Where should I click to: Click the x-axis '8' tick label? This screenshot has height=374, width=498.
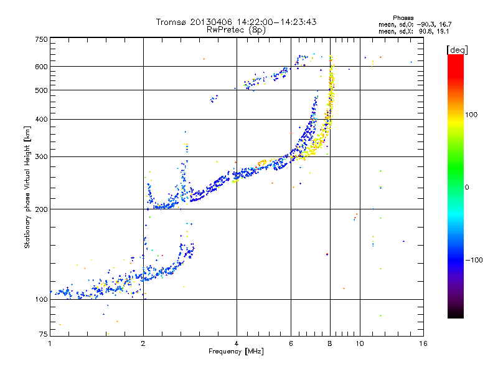point(330,343)
